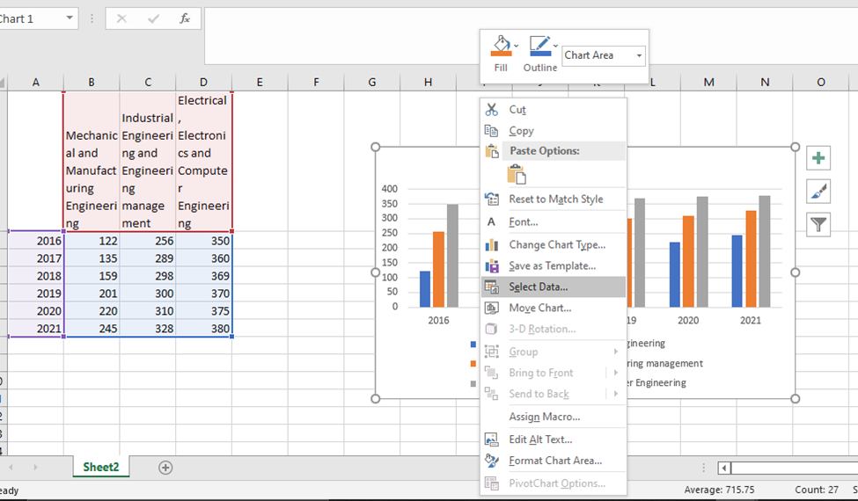Open the Font... dialog entry

[523, 222]
